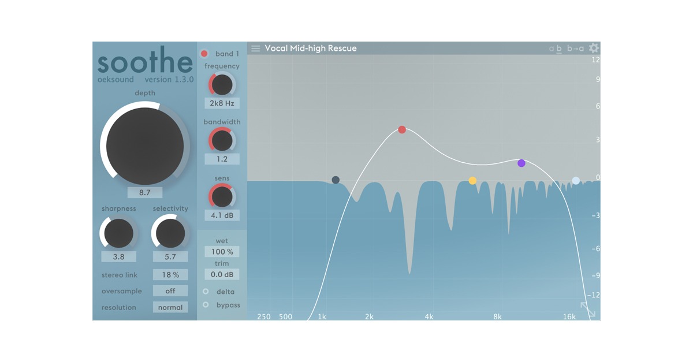Select the purple band node
The width and height of the screenshot is (693, 362).
[x=521, y=163]
